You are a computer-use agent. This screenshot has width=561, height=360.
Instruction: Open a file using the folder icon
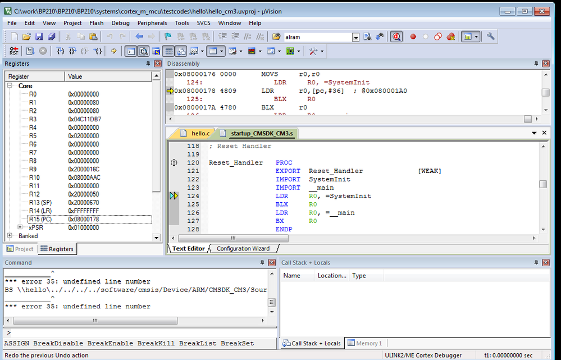[26, 37]
